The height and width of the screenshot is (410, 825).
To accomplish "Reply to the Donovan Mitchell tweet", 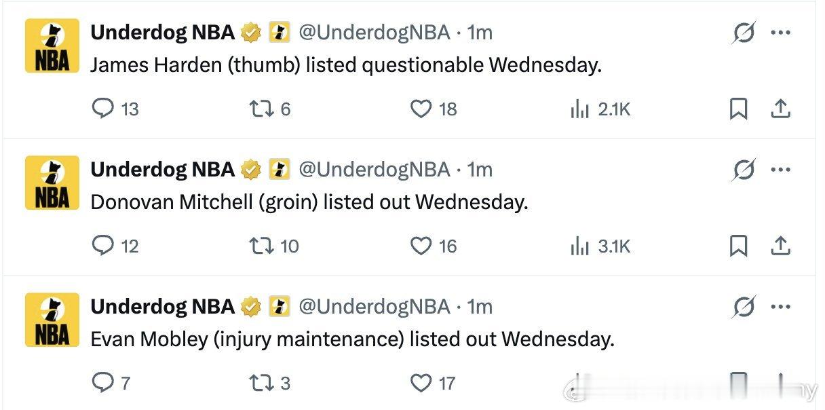I will click(x=102, y=246).
